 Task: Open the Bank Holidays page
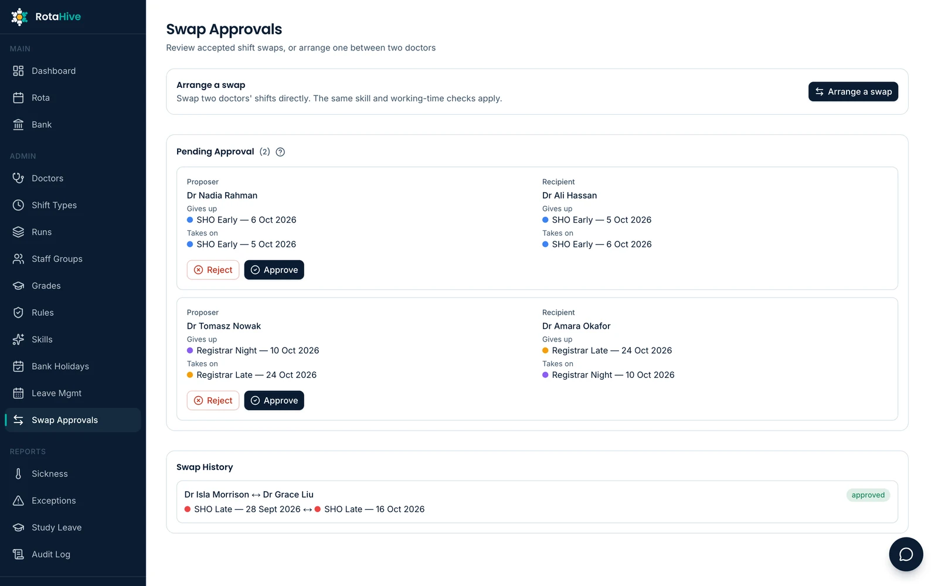(x=73, y=366)
